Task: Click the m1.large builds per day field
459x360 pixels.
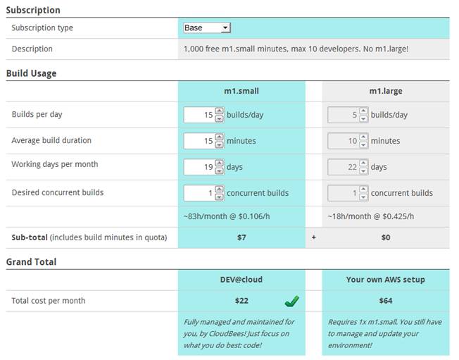Action: (343, 115)
